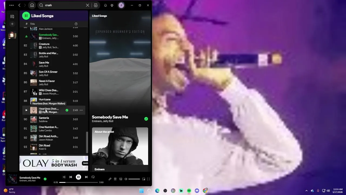Click the plus Create button in sidebar
Image resolution: width=346 pixels, height=195 pixels.
point(12,24)
